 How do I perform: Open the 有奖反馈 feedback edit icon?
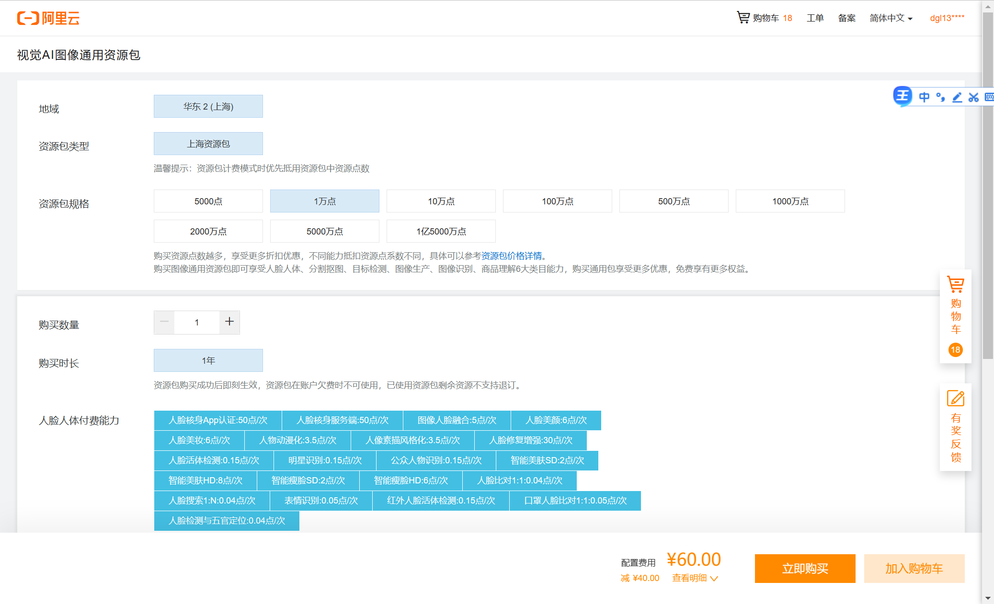(x=955, y=399)
